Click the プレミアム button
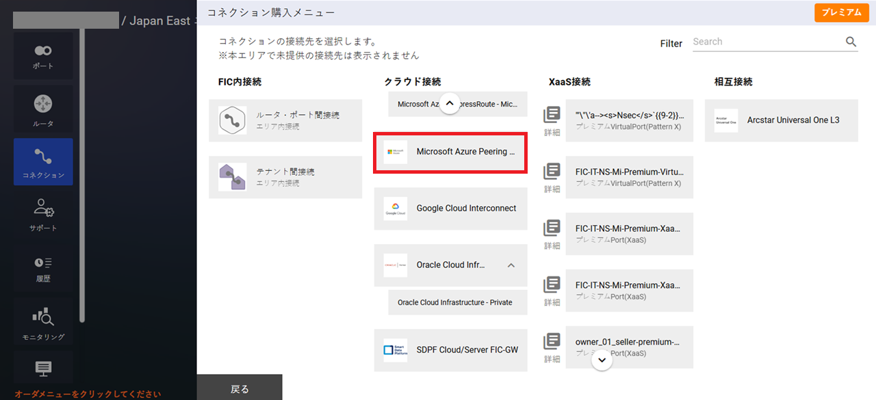Screen dimensions: 876x400 [x=841, y=12]
